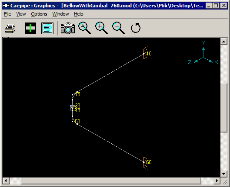This screenshot has width=230, height=187.
Task: Click the Zoom In magnifier
Action: (101, 28)
